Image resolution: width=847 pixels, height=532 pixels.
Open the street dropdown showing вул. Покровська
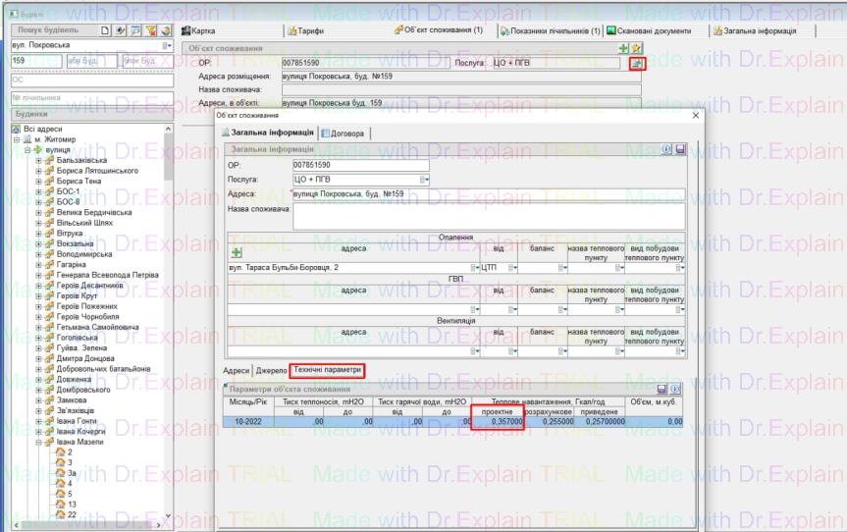167,46
